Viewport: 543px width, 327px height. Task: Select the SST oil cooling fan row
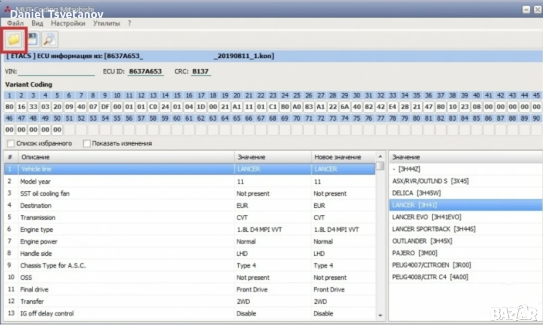190,193
